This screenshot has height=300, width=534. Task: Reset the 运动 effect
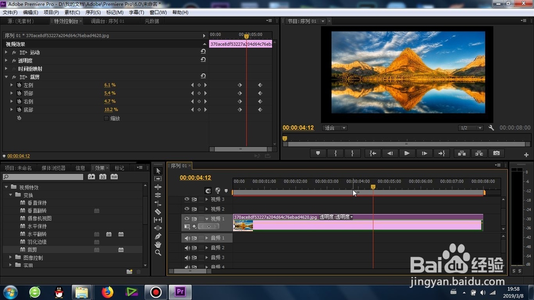(203, 51)
